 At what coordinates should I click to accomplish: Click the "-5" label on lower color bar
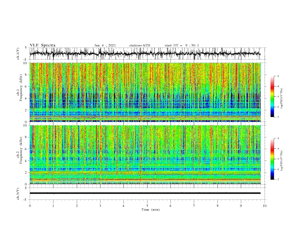(278, 159)
